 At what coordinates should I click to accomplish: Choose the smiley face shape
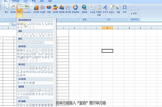pyautogui.click(x=37, y=57)
